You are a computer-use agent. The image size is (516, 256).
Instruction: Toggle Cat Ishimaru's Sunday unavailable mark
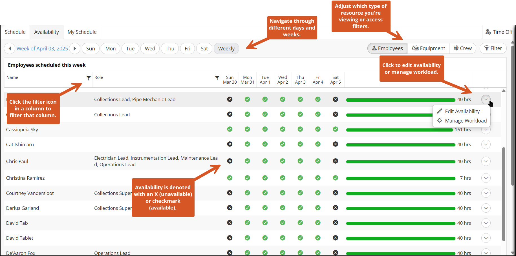[x=230, y=144]
